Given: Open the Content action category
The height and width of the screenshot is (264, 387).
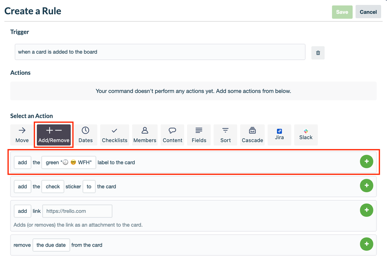Looking at the screenshot, I should [x=172, y=135].
